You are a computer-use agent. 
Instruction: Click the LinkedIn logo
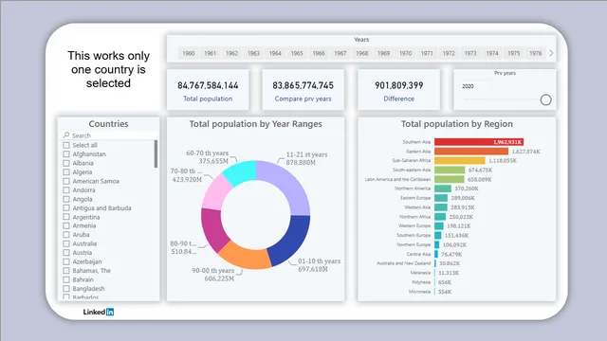click(99, 312)
